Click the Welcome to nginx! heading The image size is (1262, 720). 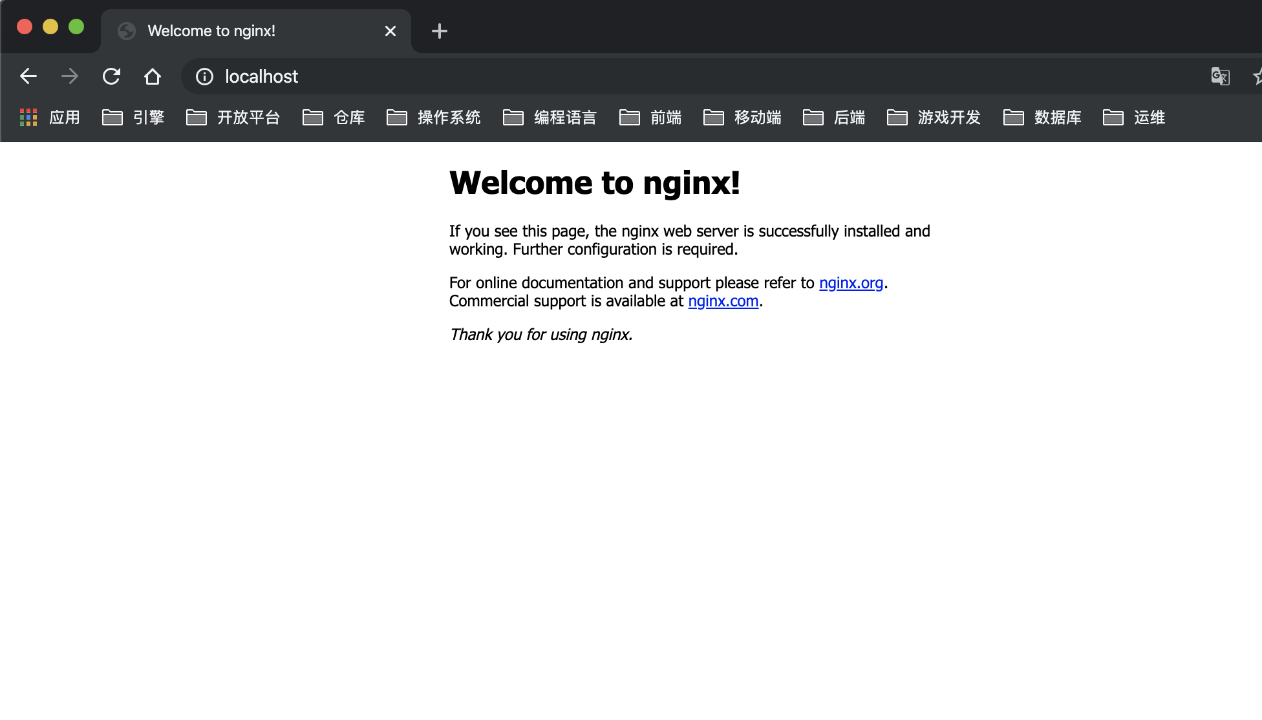(x=594, y=182)
